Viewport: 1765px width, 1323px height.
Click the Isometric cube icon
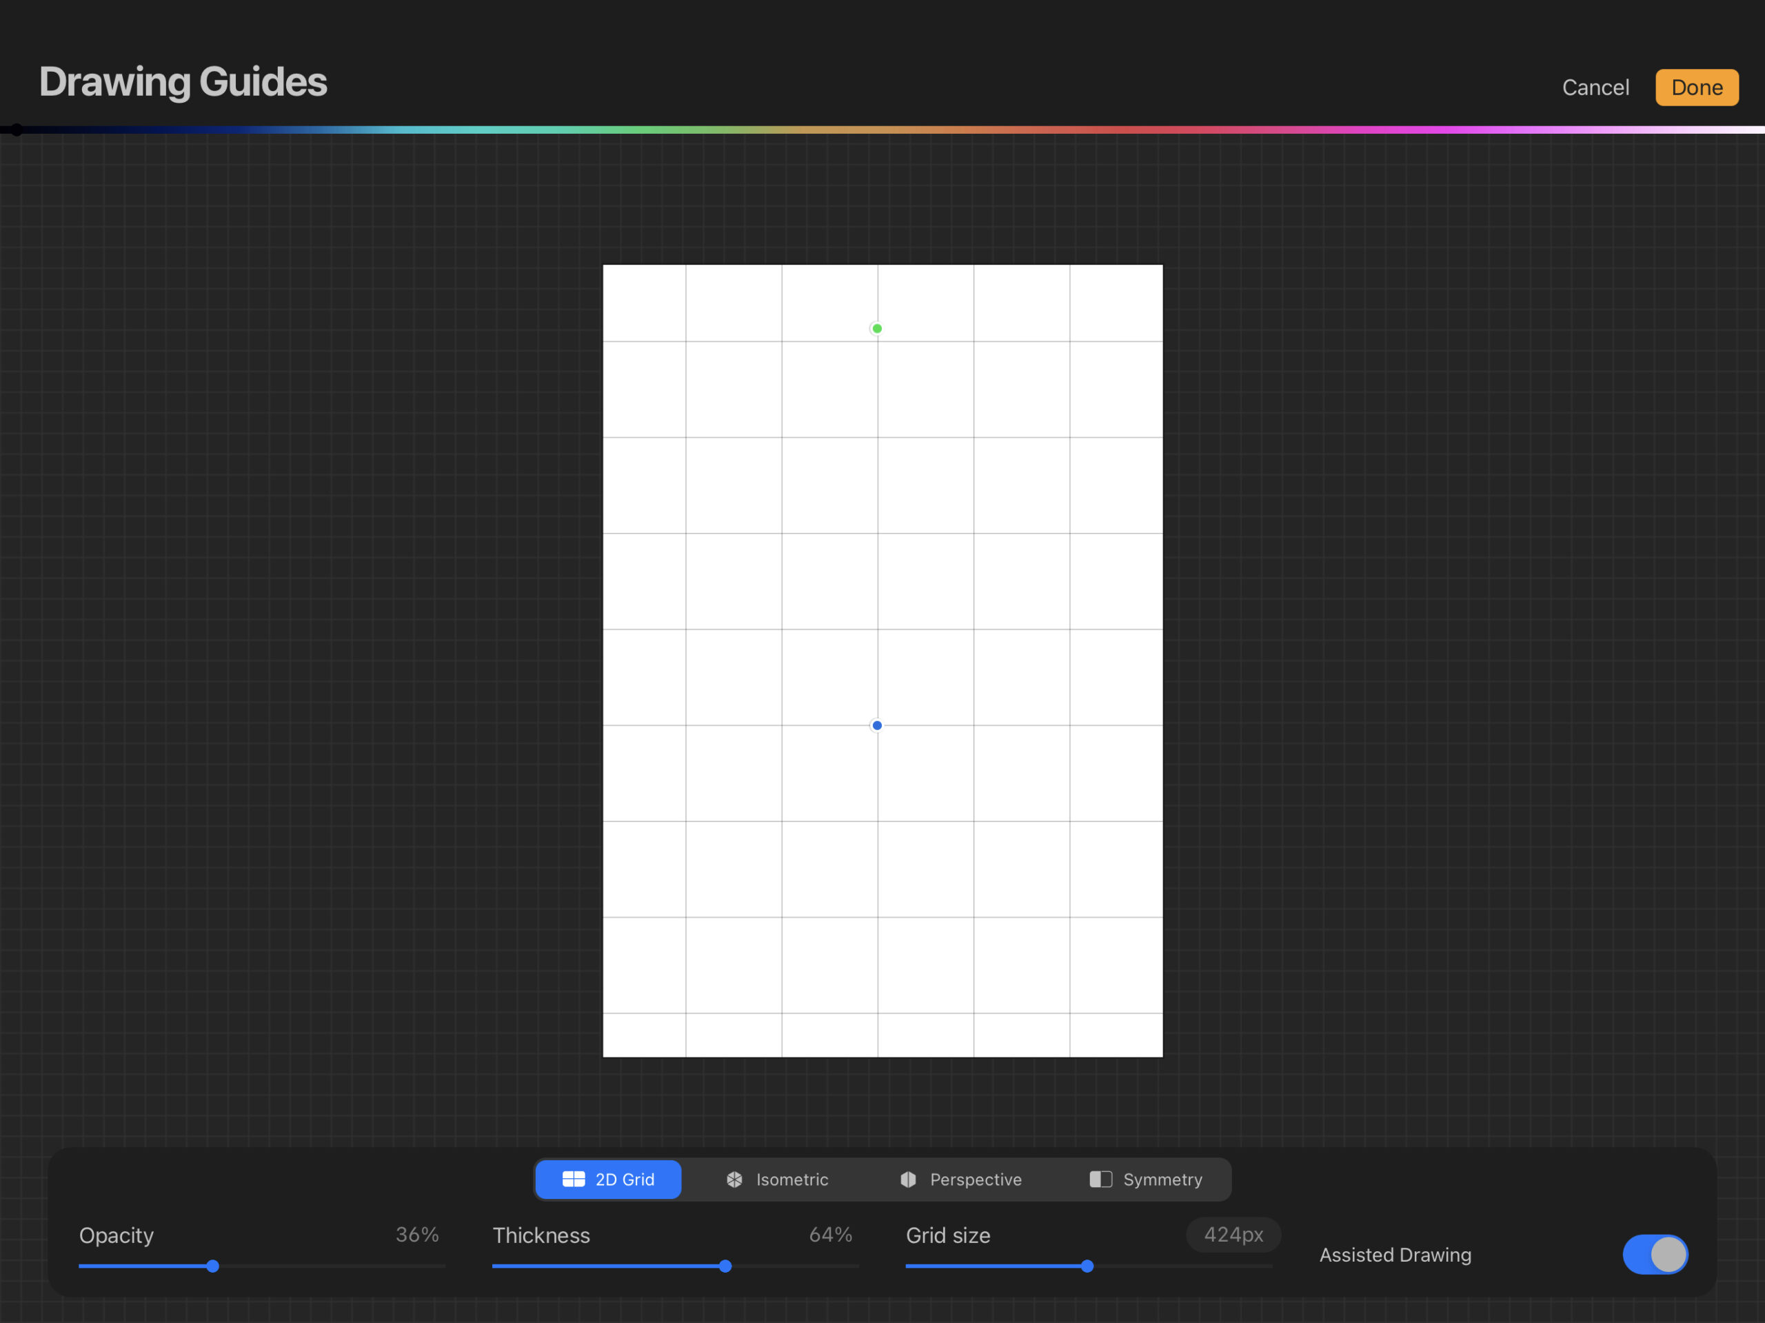734,1180
